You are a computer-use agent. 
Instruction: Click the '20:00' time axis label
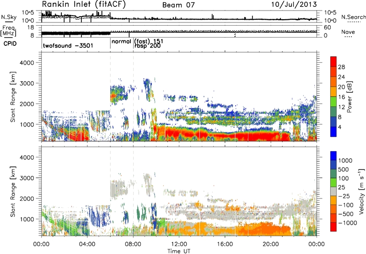[270, 244]
